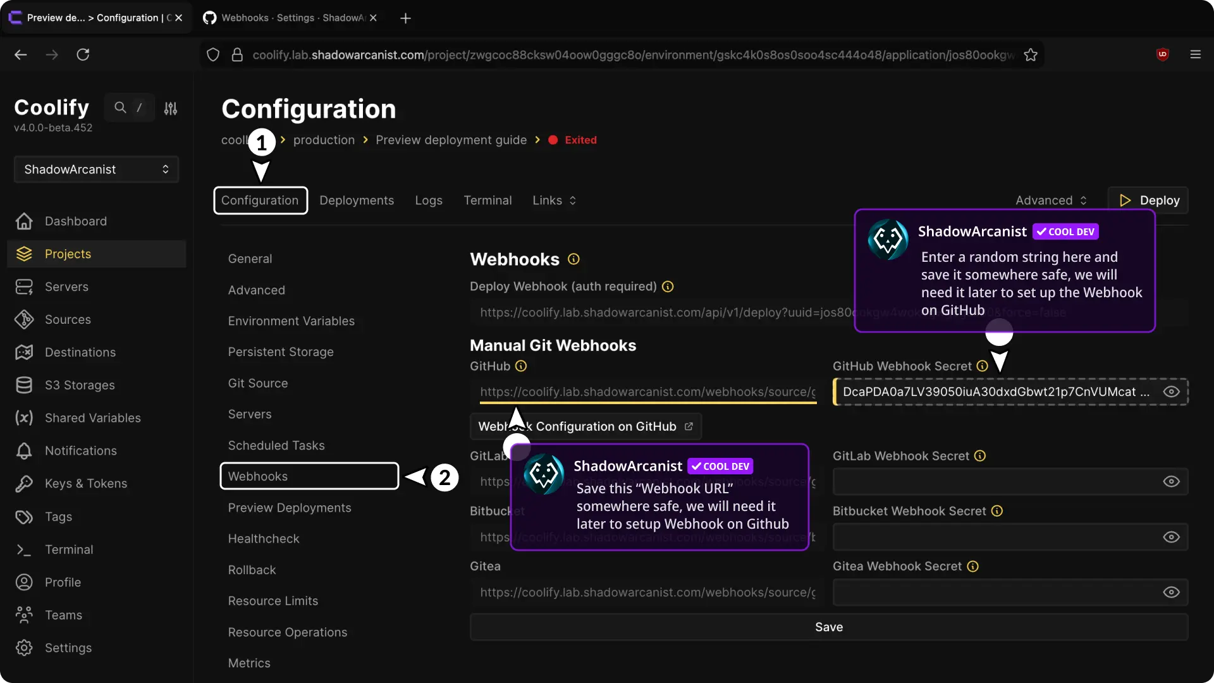
Task: Click info icon next to Webhooks heading
Action: 573,259
